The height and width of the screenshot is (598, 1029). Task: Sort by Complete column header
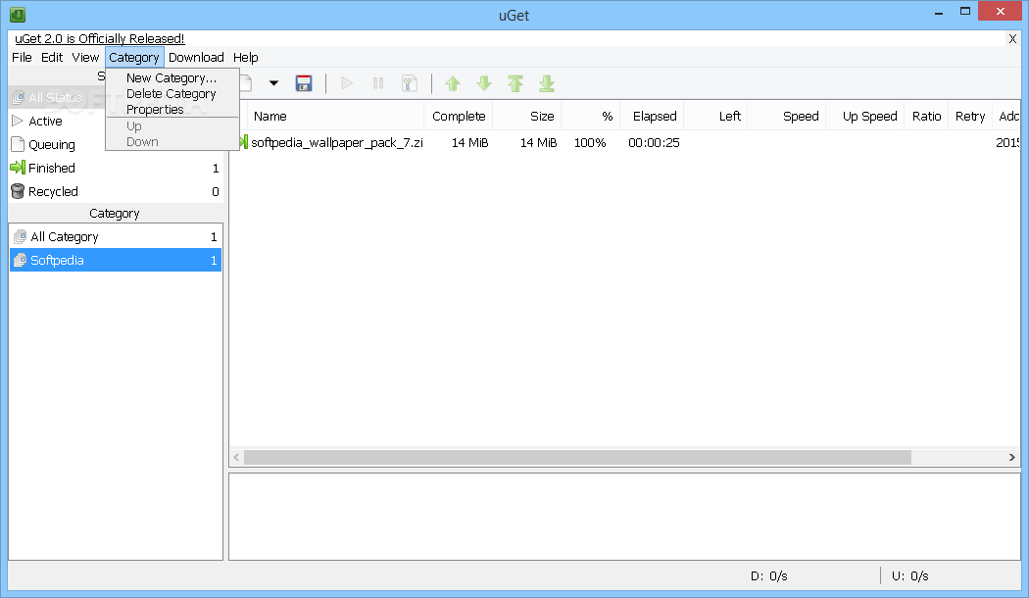pyautogui.click(x=459, y=117)
